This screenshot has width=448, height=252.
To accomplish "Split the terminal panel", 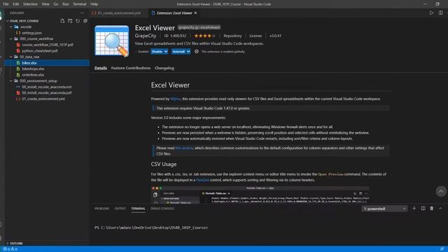I will click(423, 209).
